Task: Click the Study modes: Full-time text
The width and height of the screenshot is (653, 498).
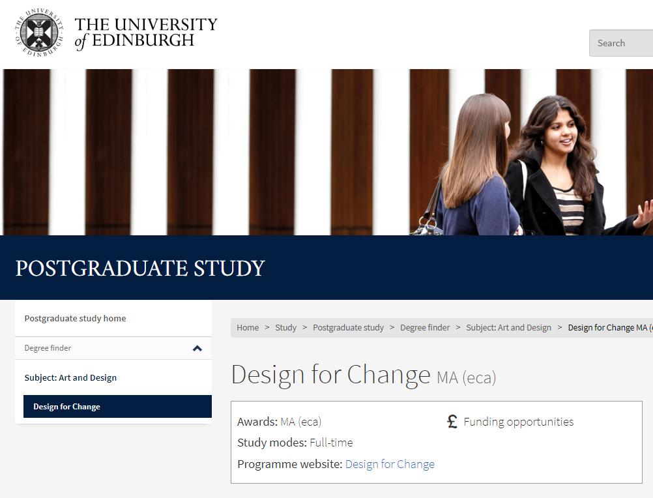Action: 295,443
